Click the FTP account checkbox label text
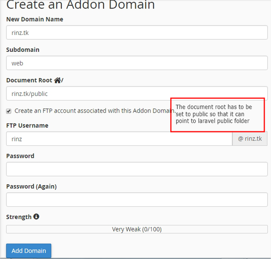The width and height of the screenshot is (271, 259). point(95,111)
